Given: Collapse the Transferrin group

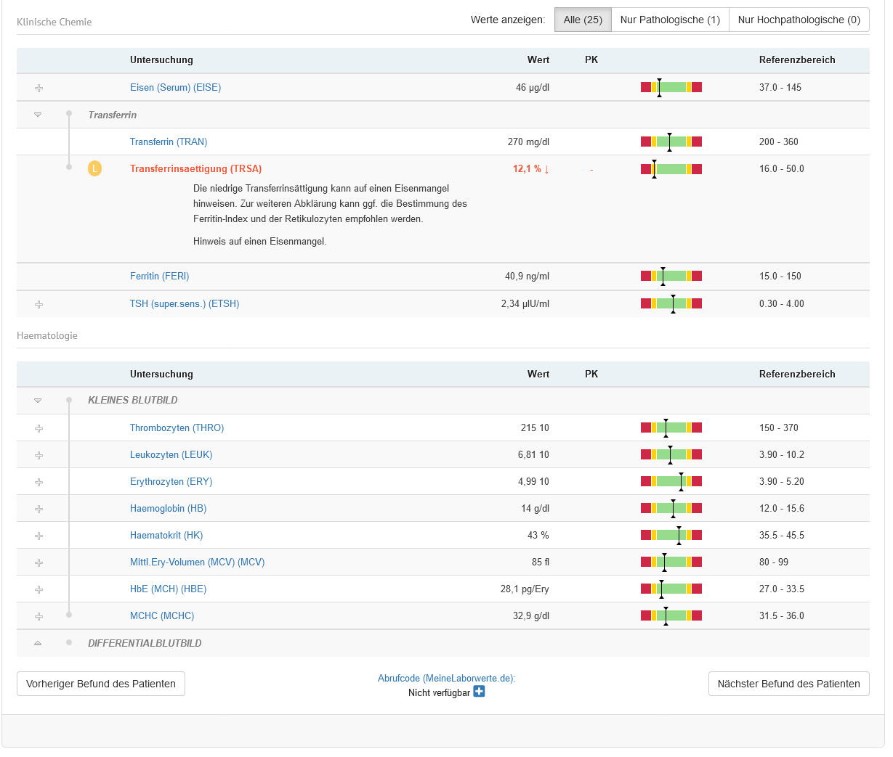Looking at the screenshot, I should click(x=38, y=115).
